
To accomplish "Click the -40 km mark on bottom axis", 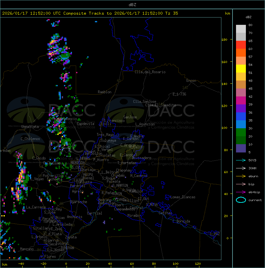I will 21,264.
